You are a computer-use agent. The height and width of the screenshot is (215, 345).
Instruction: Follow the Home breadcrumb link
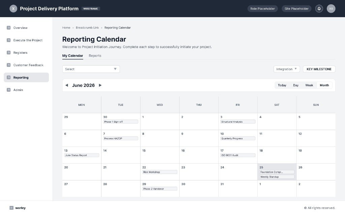[66, 28]
